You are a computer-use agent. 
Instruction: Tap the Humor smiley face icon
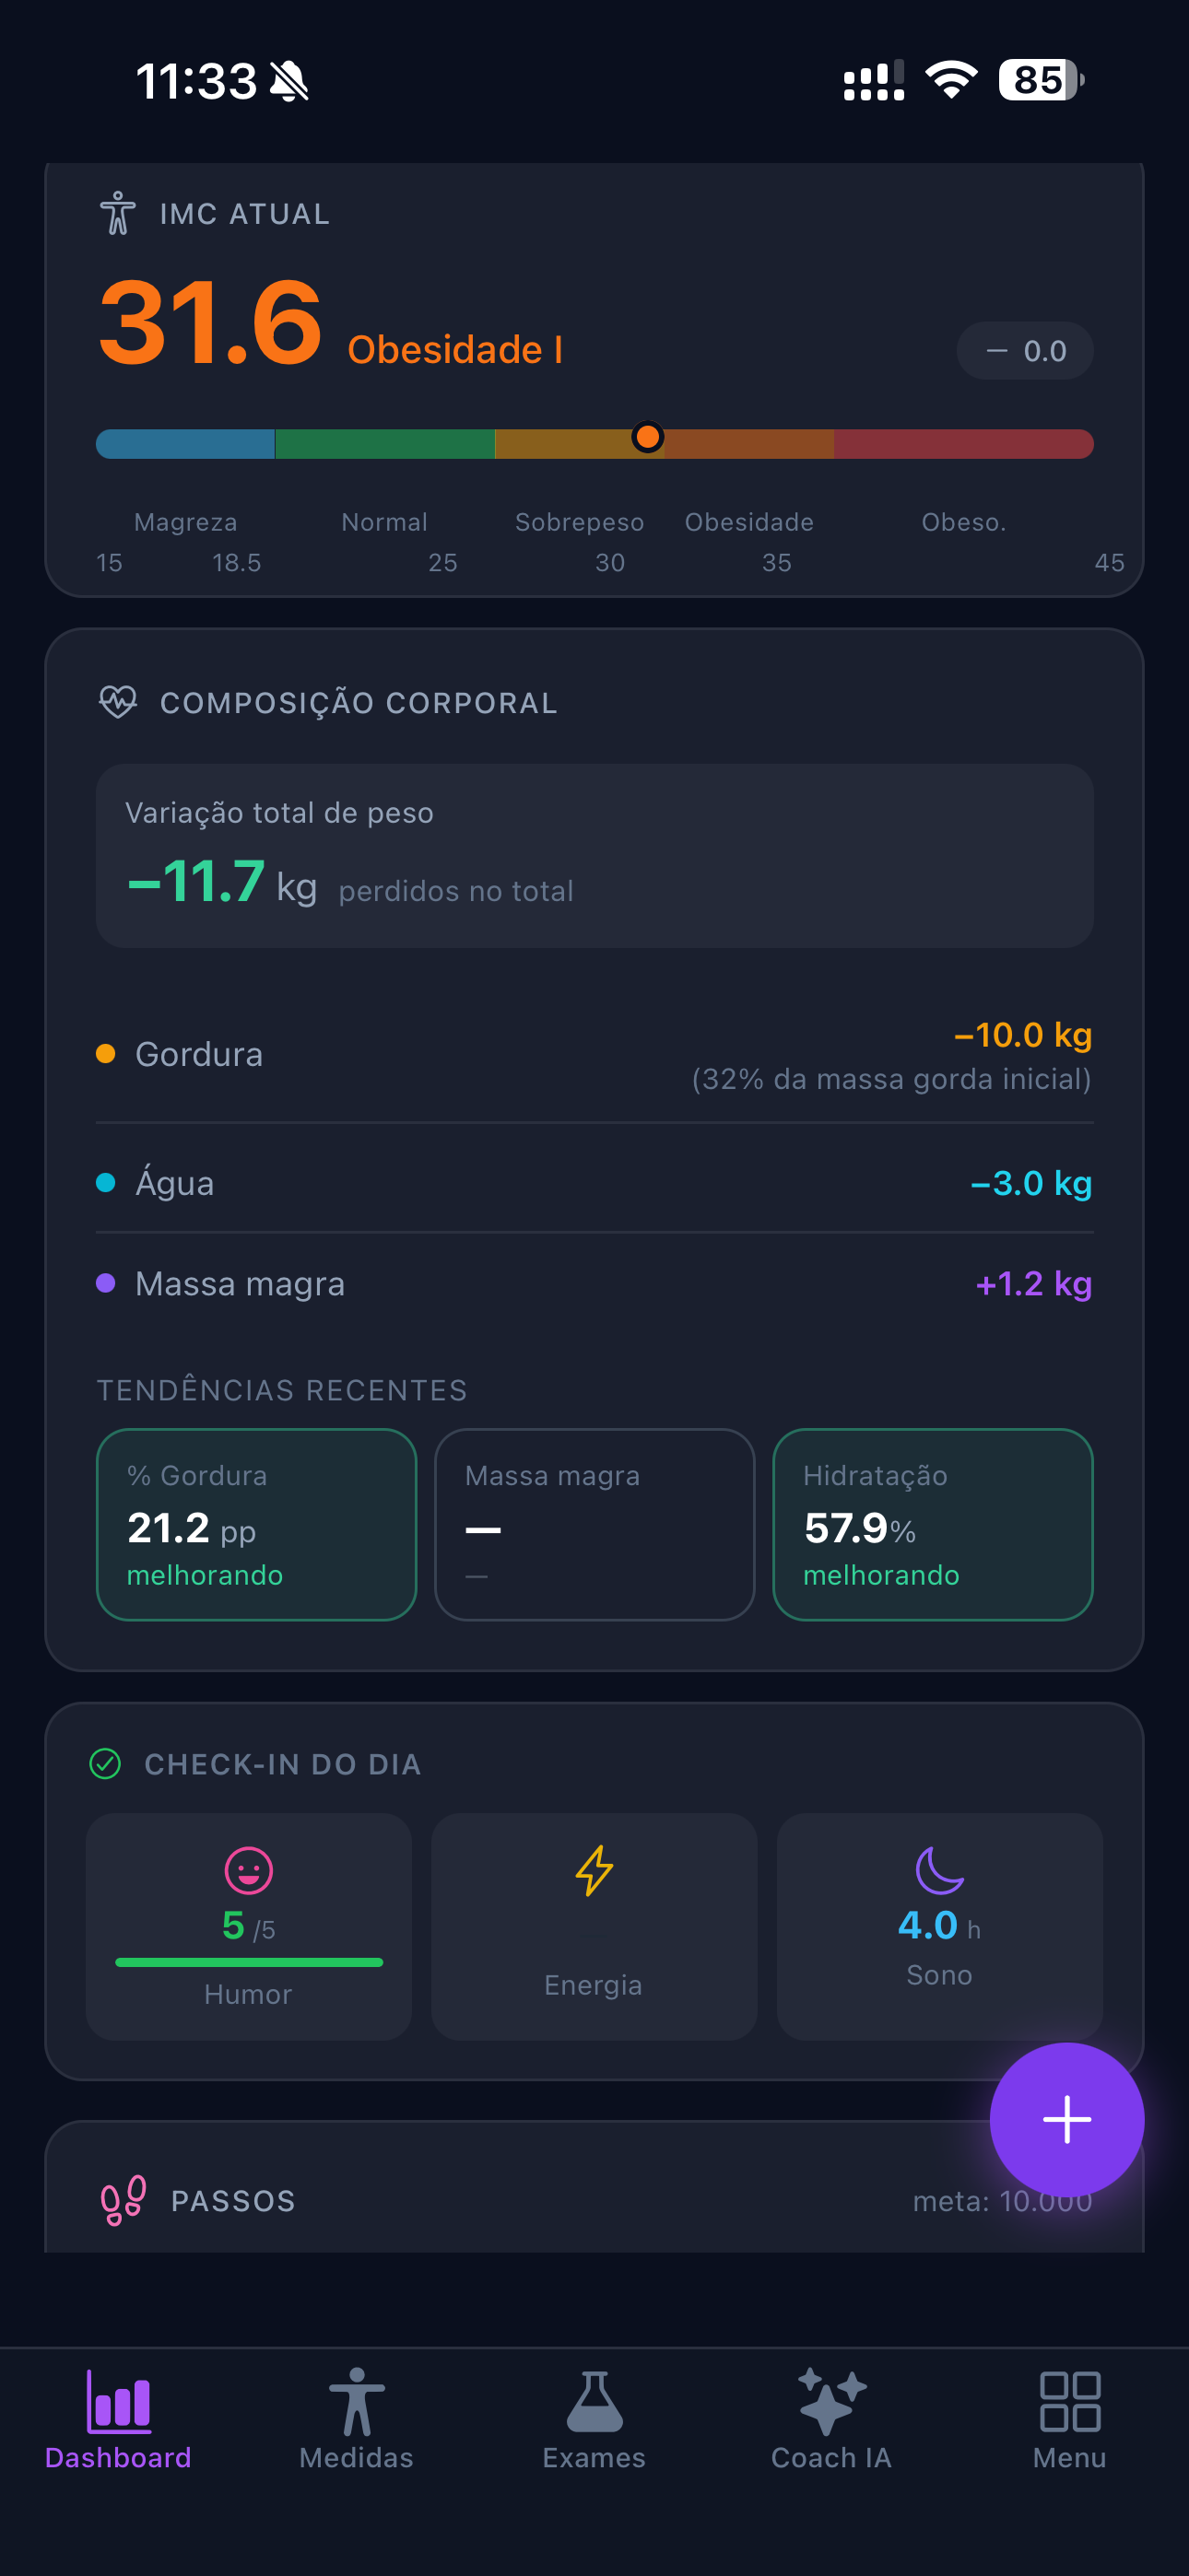click(248, 1870)
